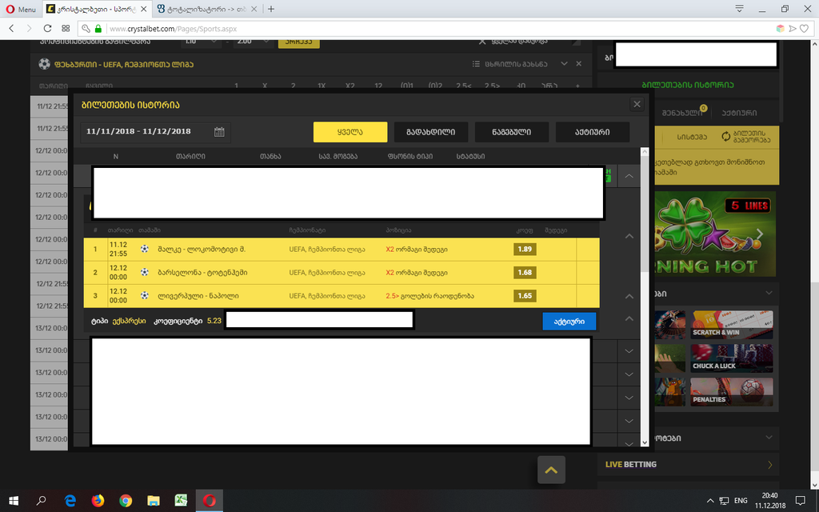Open Windows taskbar search
The height and width of the screenshot is (512, 819).
[x=42, y=501]
